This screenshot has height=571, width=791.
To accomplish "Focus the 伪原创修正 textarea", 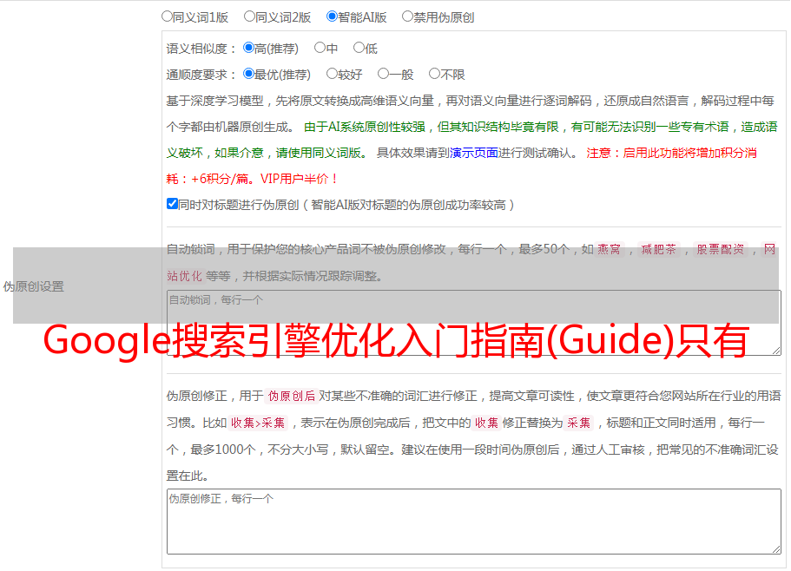I will click(x=474, y=522).
